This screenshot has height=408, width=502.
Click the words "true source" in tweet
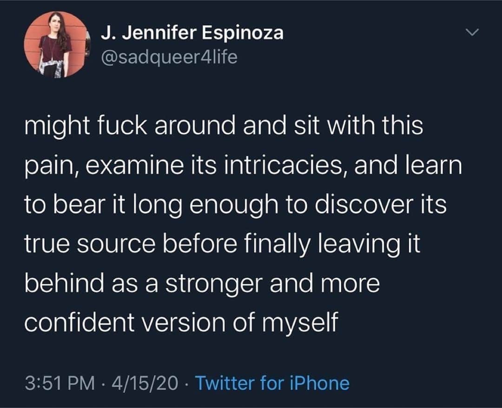90,244
